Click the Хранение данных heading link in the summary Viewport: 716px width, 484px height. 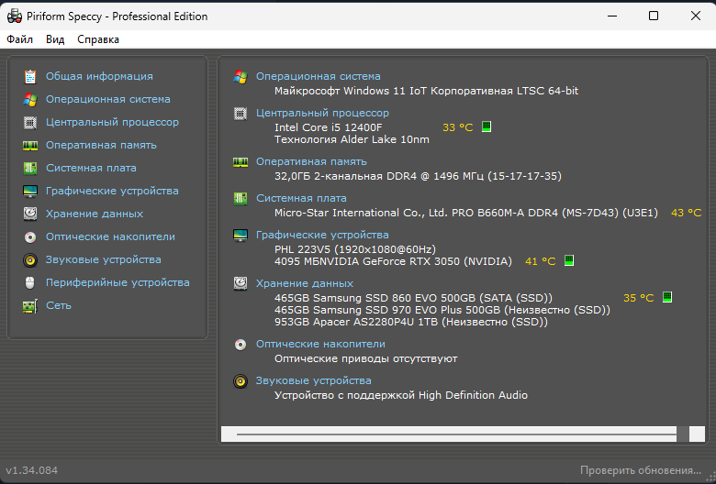pos(305,283)
